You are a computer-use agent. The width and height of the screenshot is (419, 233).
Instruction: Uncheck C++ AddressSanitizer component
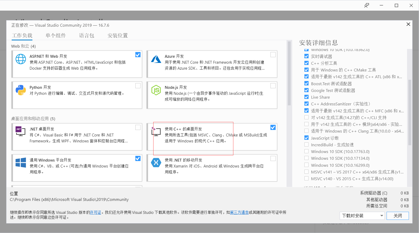coord(306,104)
